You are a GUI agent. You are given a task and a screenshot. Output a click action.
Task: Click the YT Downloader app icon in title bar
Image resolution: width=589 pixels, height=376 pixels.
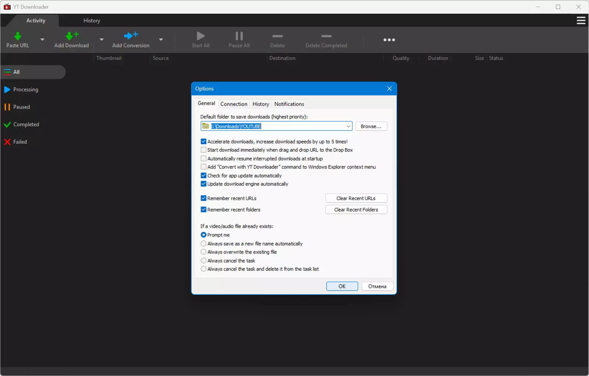tap(7, 7)
